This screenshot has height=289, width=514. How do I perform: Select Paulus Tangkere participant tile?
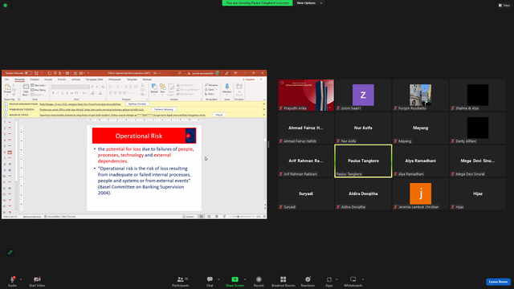pos(363,161)
